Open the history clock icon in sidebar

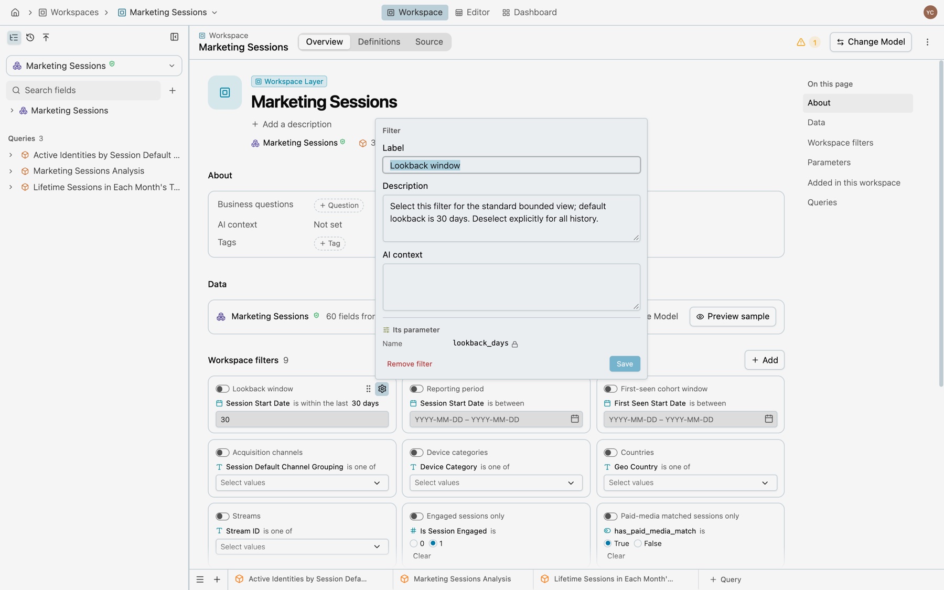pyautogui.click(x=30, y=37)
